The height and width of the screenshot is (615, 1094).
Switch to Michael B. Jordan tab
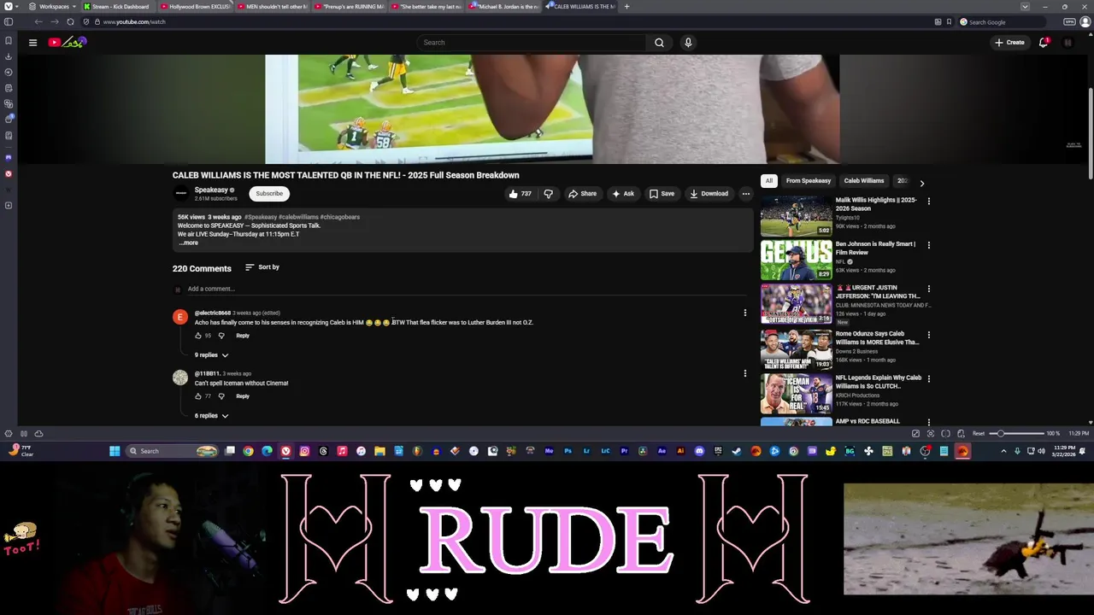(x=504, y=7)
